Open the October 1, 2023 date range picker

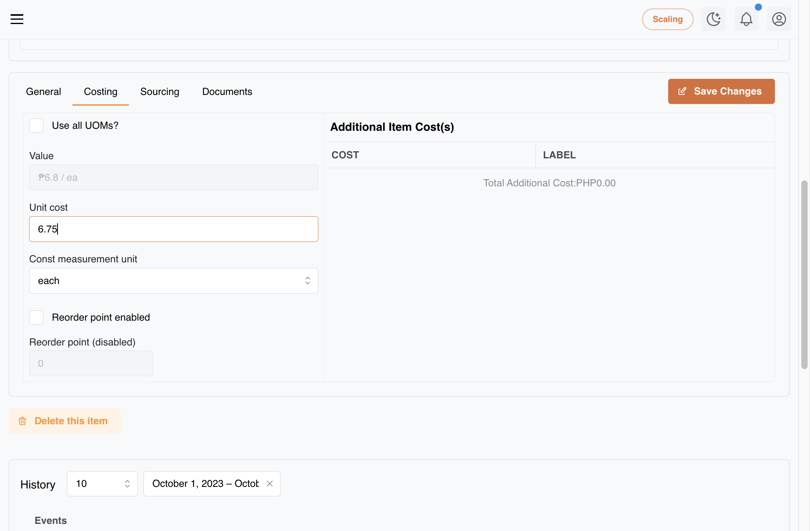coord(205,484)
